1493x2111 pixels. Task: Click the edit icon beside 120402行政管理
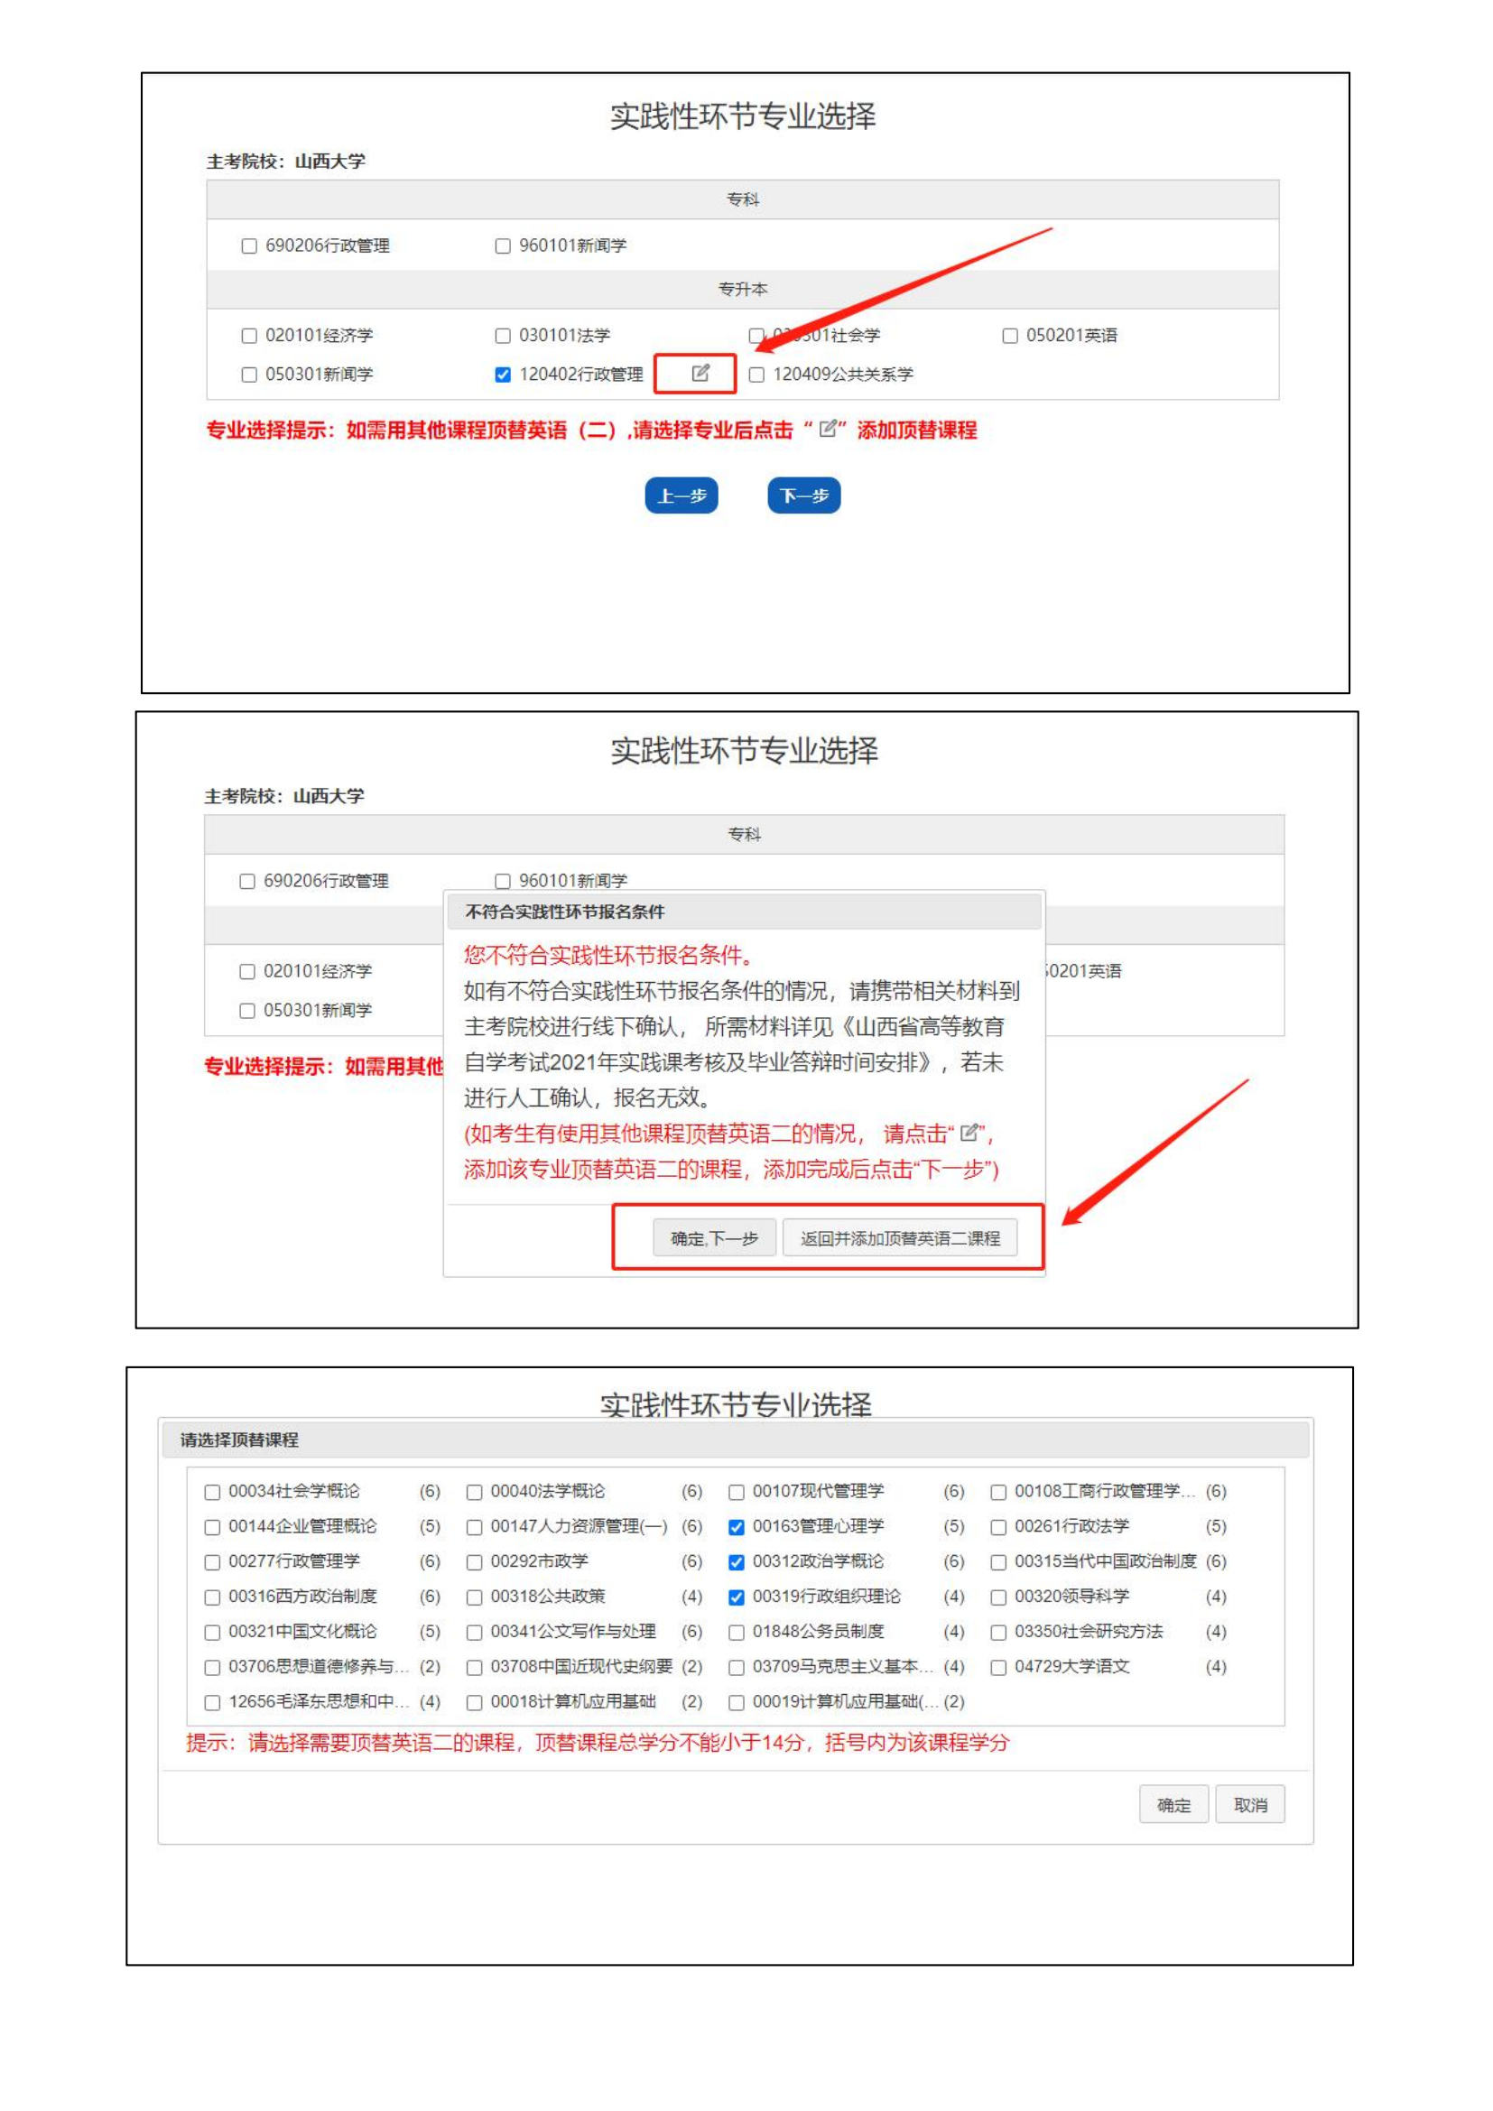[700, 374]
